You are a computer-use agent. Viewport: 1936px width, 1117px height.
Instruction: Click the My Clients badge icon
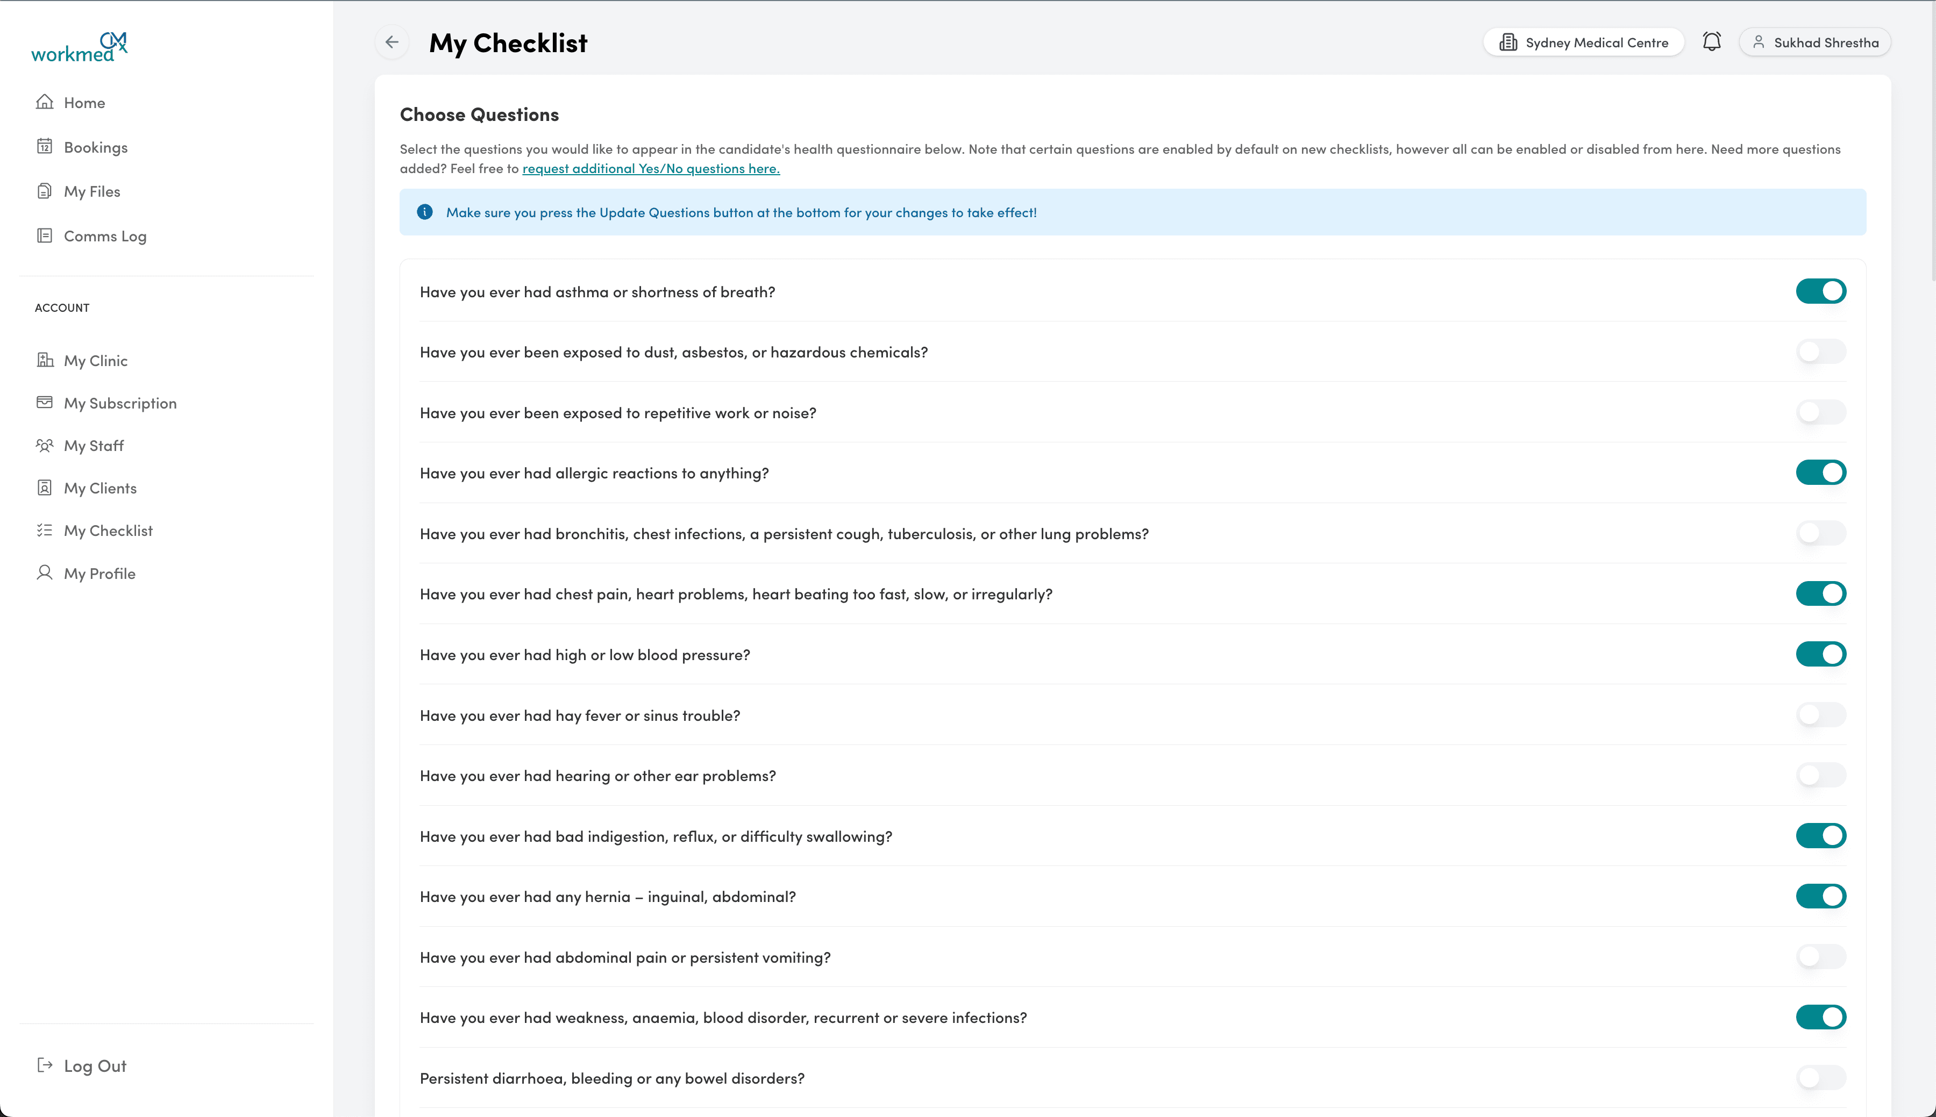point(45,487)
